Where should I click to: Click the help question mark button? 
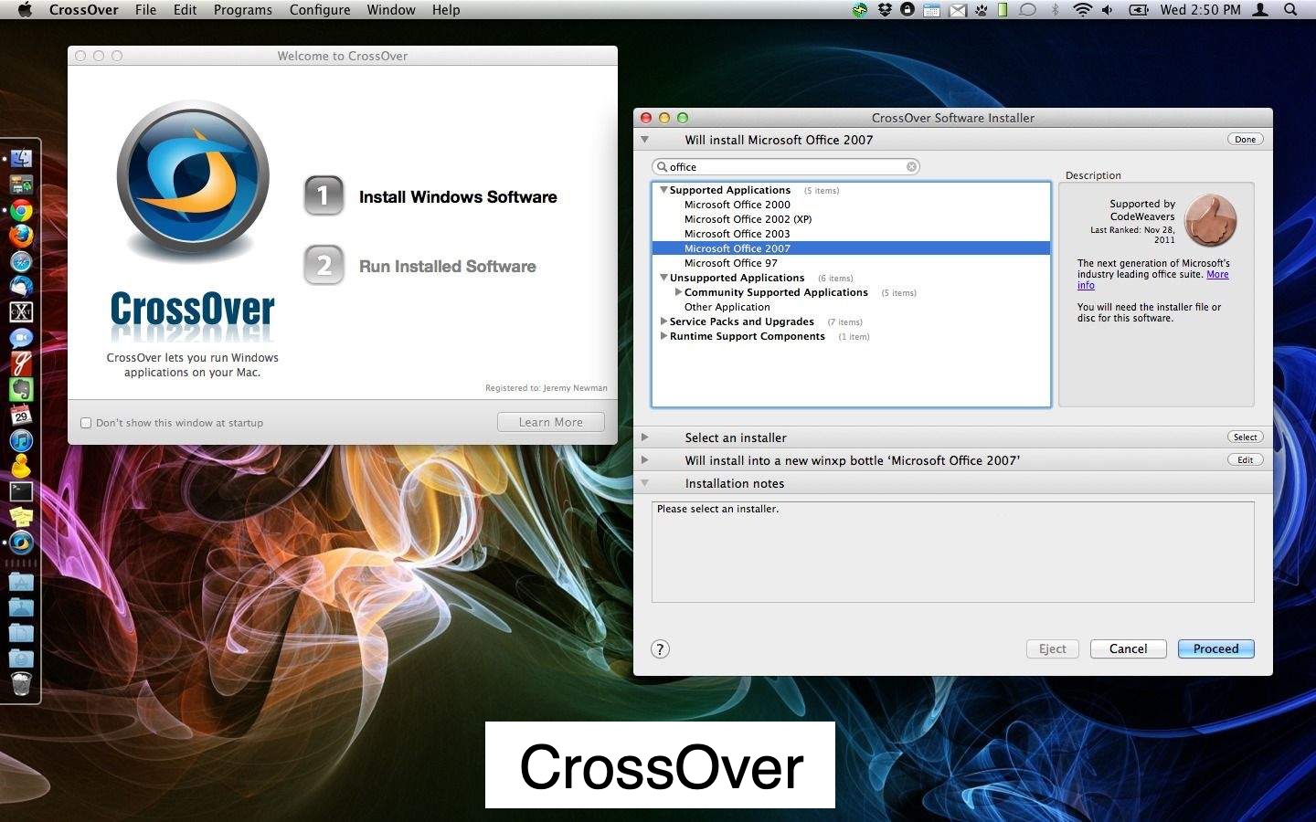coord(660,649)
